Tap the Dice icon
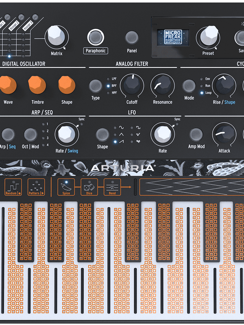Image resolution: width=244 pixels, height=325 pixels. pyautogui.click(x=89, y=187)
